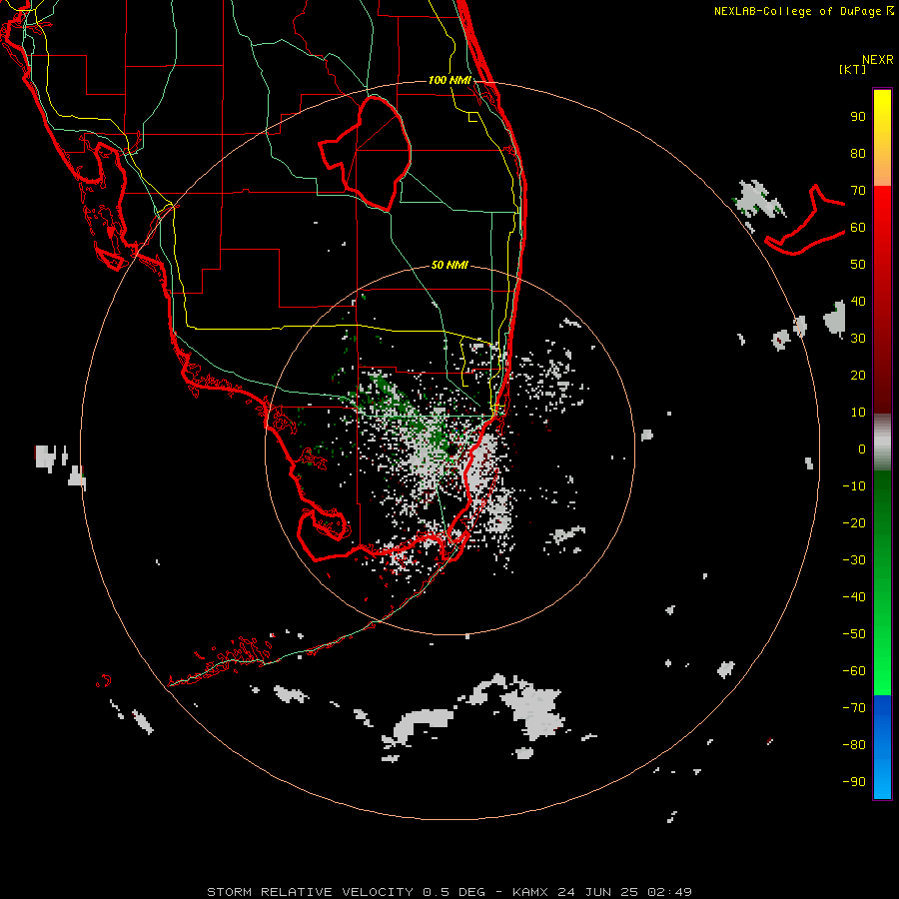Click the -90 value on velocity scale
The image size is (899, 899).
(854, 782)
